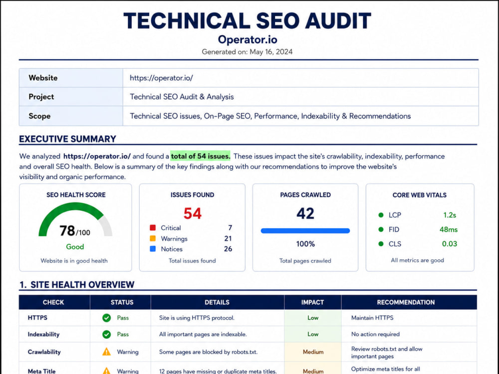Click the Notices count '26'

click(228, 249)
